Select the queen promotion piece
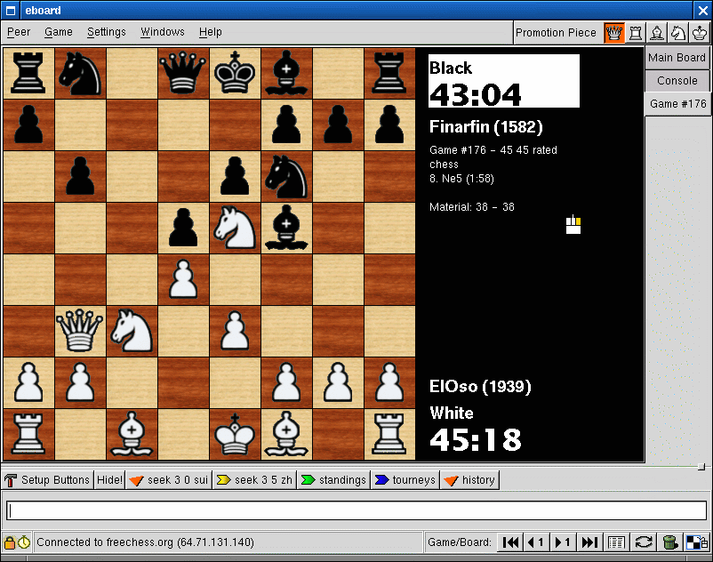This screenshot has height=562, width=713. tap(613, 33)
